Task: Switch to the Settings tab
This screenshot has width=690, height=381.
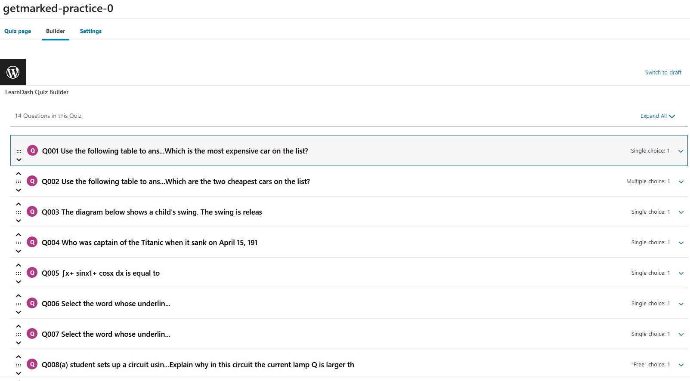Action: (x=91, y=31)
